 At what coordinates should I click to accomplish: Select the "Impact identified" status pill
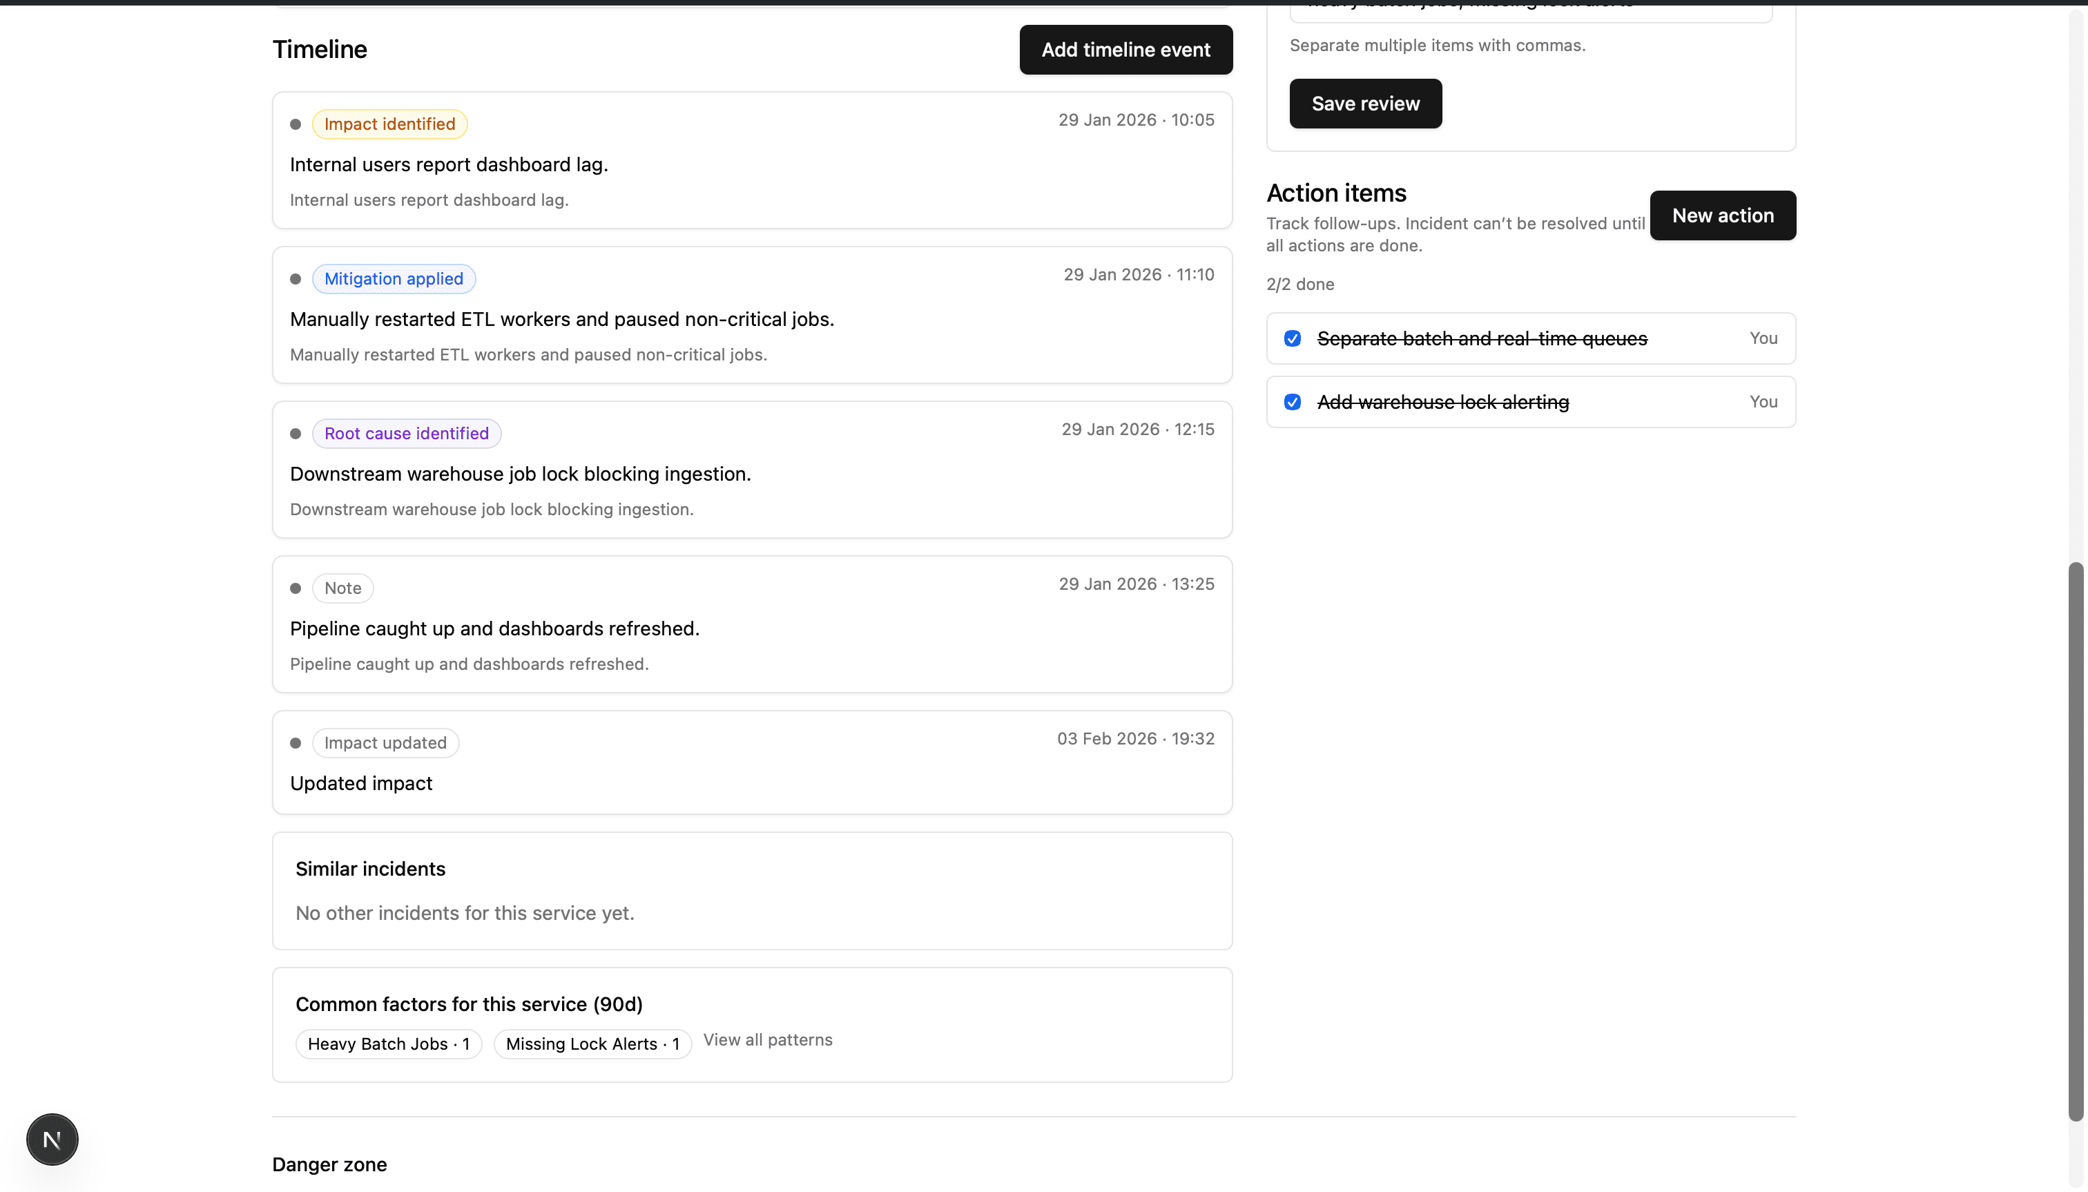[389, 124]
